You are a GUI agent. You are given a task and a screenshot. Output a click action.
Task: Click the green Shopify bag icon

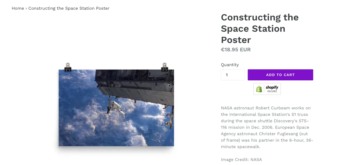click(x=259, y=89)
